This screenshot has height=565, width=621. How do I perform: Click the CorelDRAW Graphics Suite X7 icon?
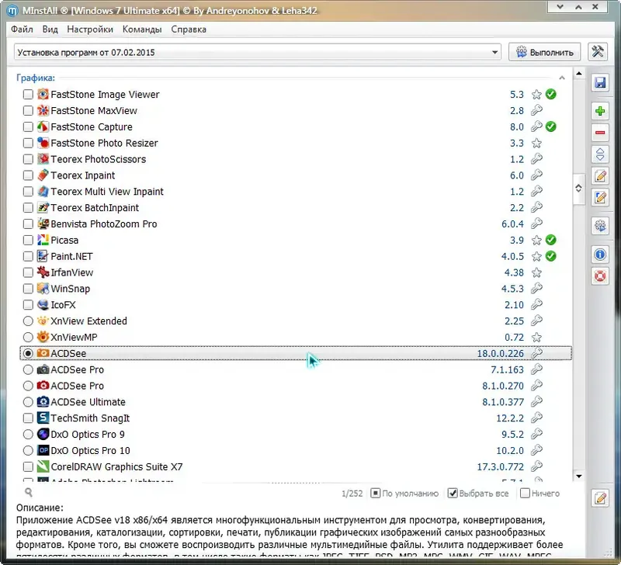(x=43, y=466)
